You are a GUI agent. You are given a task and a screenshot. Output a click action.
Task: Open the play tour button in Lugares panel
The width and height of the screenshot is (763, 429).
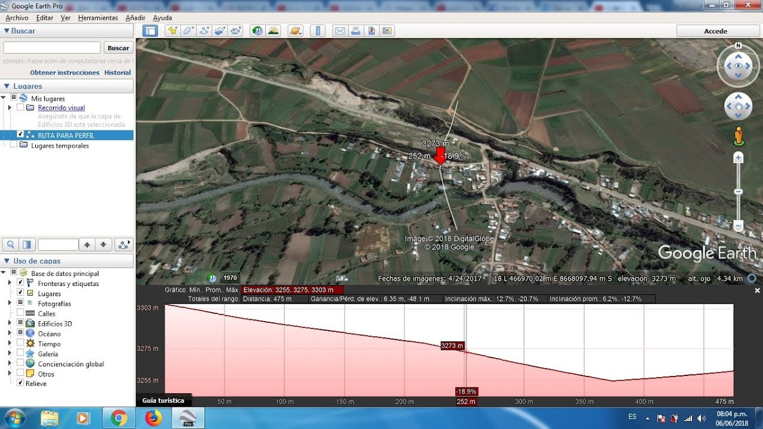point(124,244)
